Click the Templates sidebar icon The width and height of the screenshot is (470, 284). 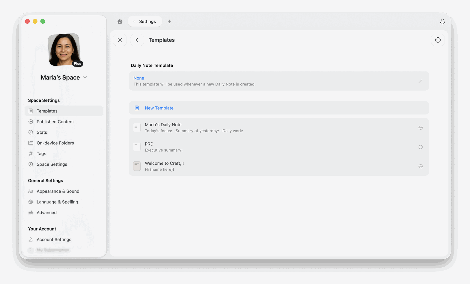click(31, 111)
